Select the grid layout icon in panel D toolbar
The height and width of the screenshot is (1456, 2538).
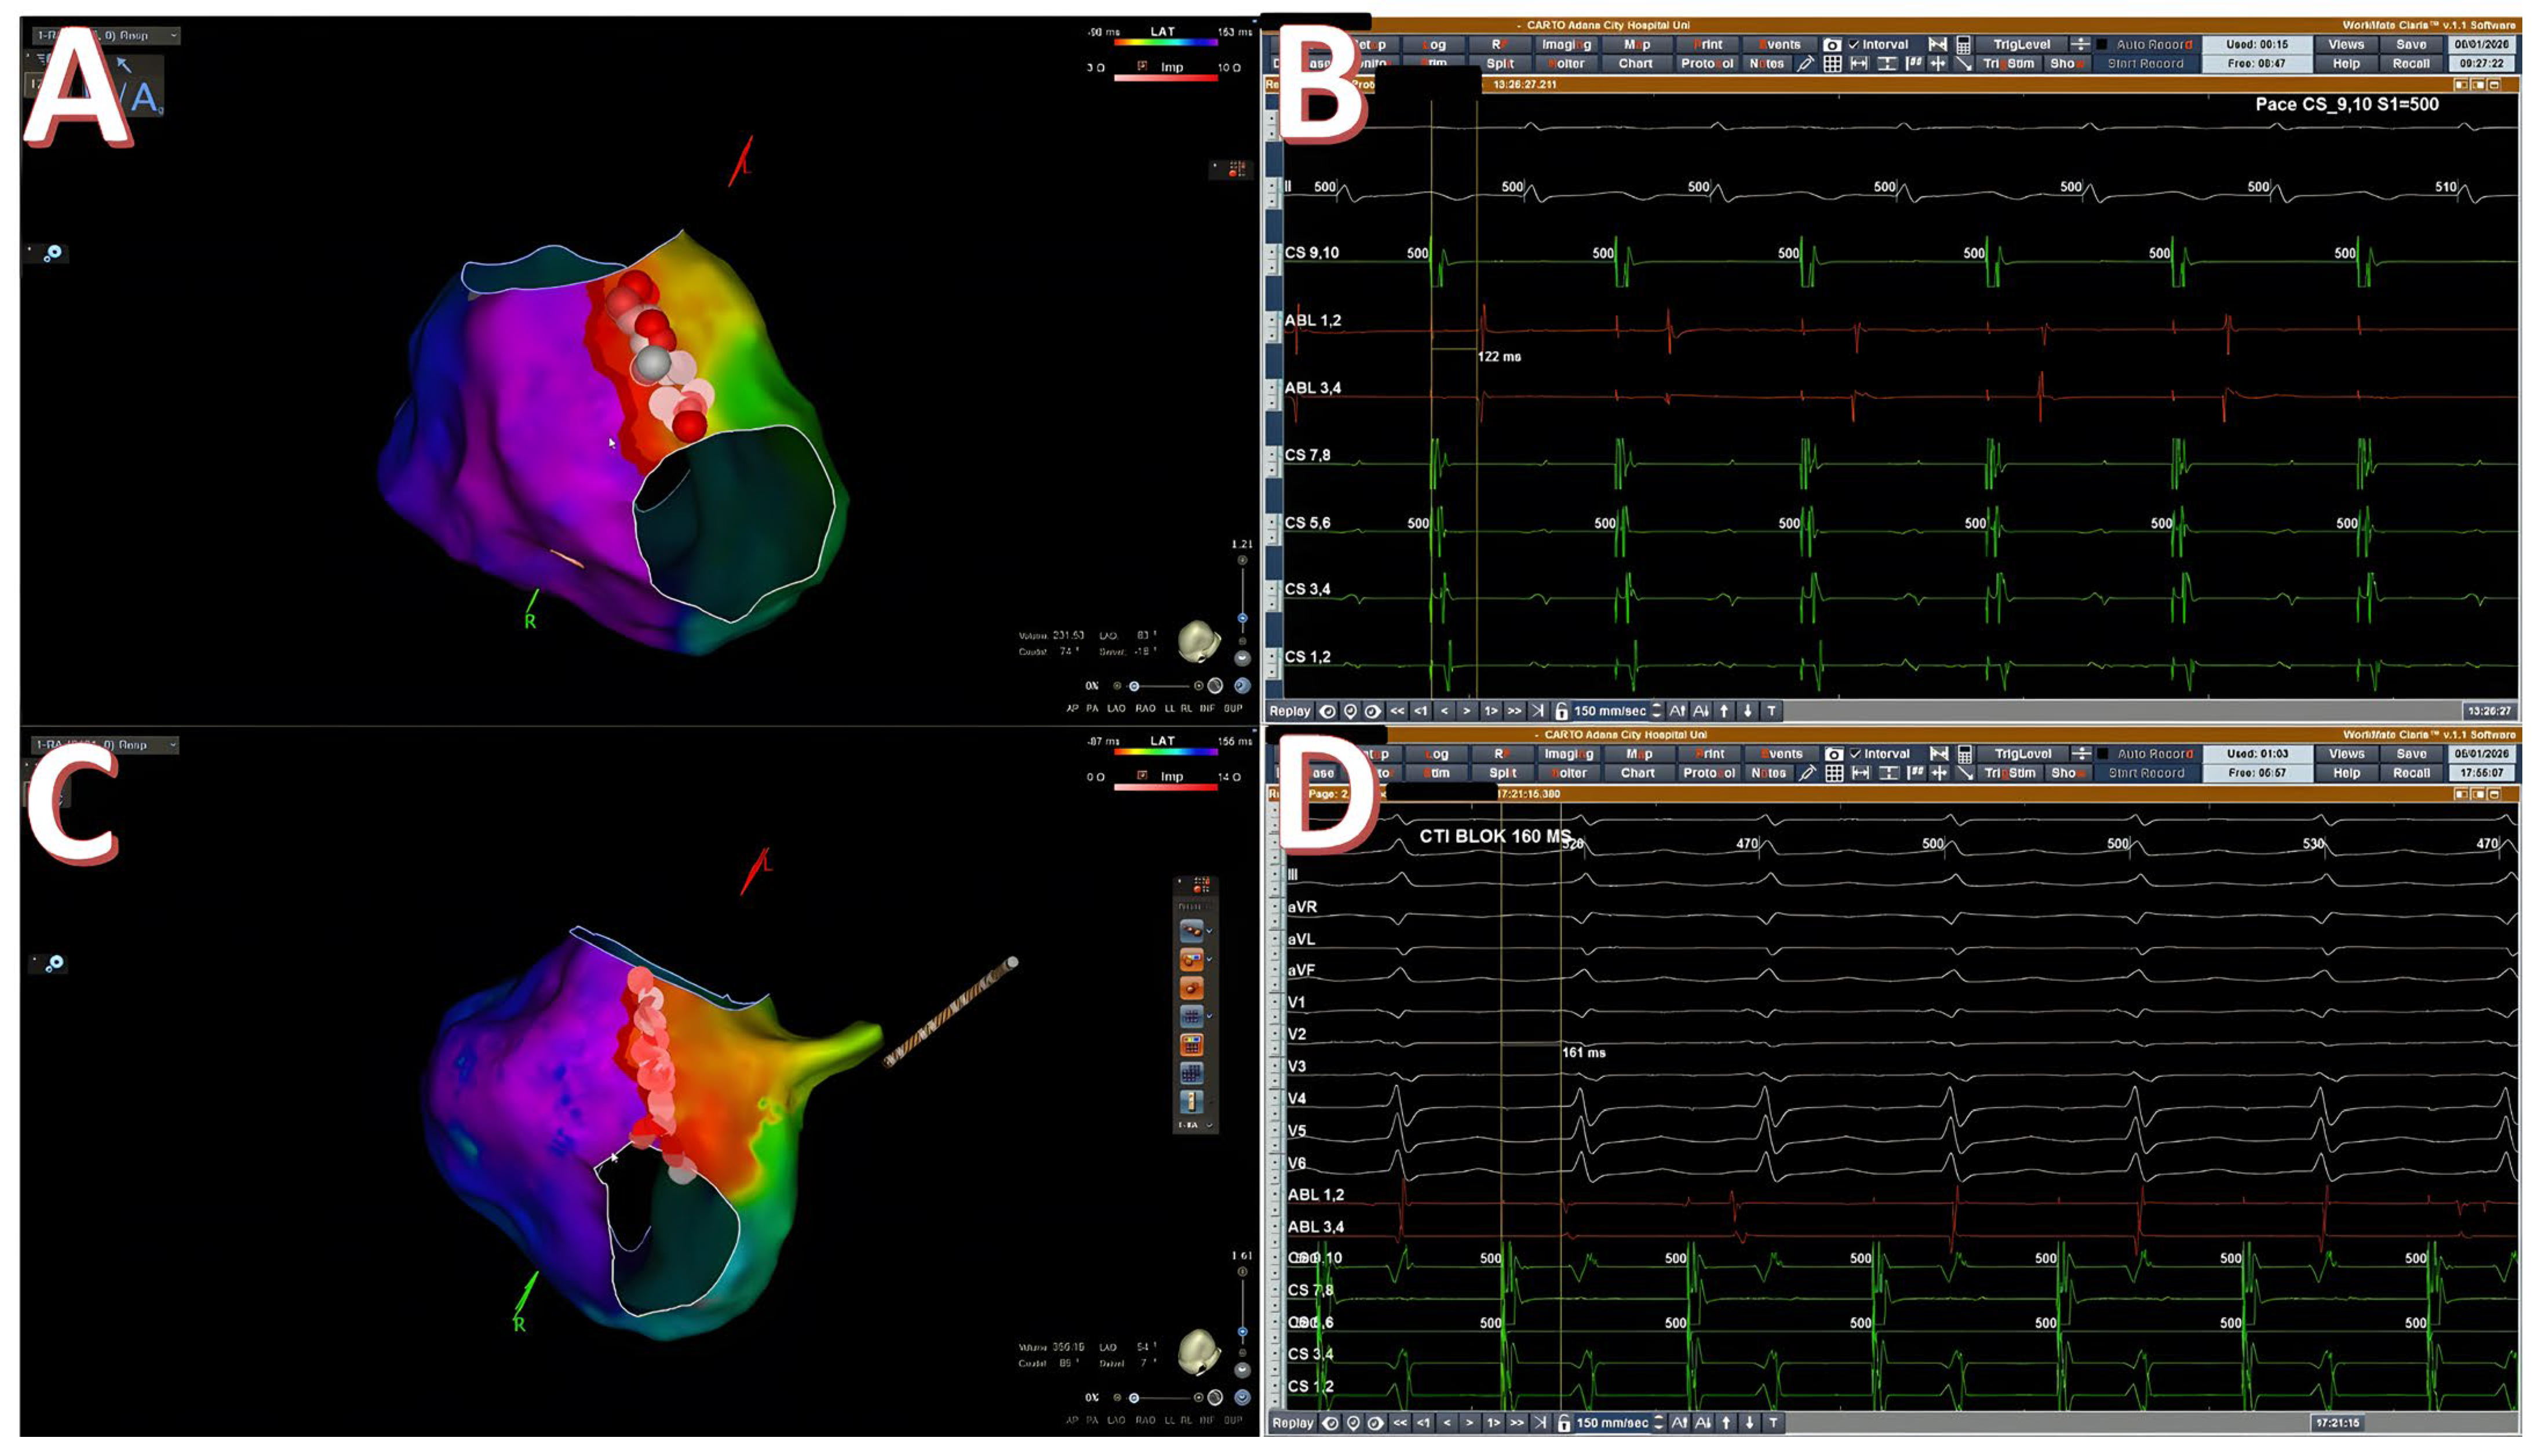(1834, 773)
